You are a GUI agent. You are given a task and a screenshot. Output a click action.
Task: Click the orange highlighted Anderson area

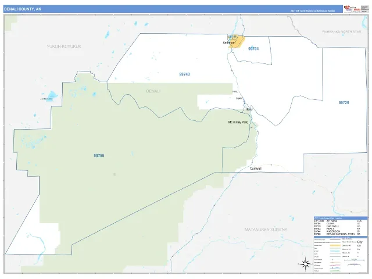click(238, 42)
